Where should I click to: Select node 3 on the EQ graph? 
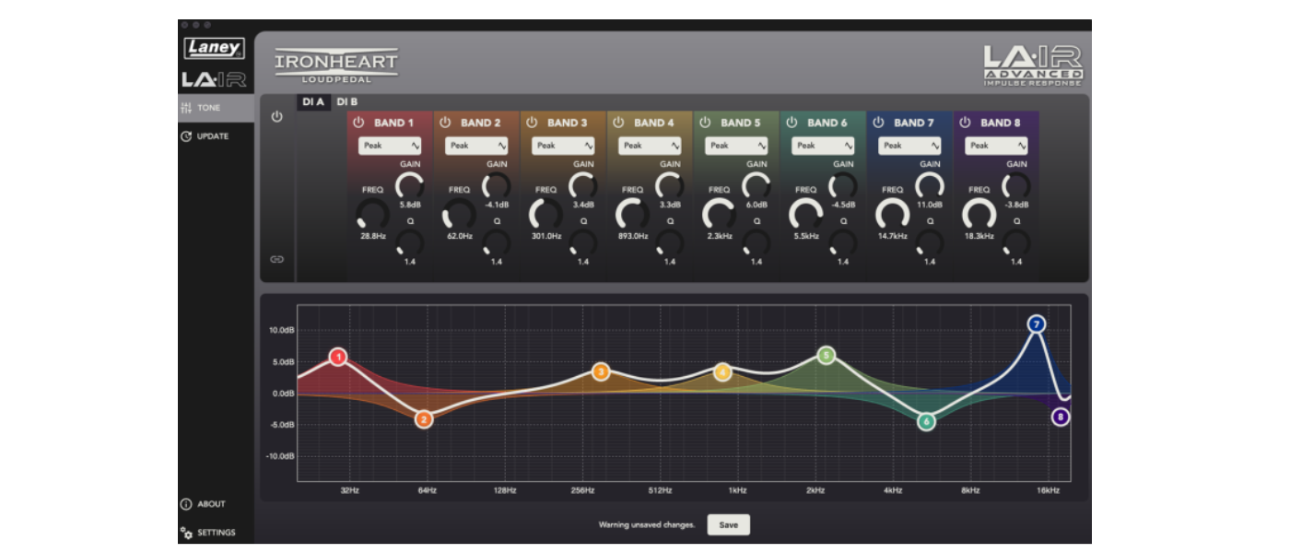(601, 372)
